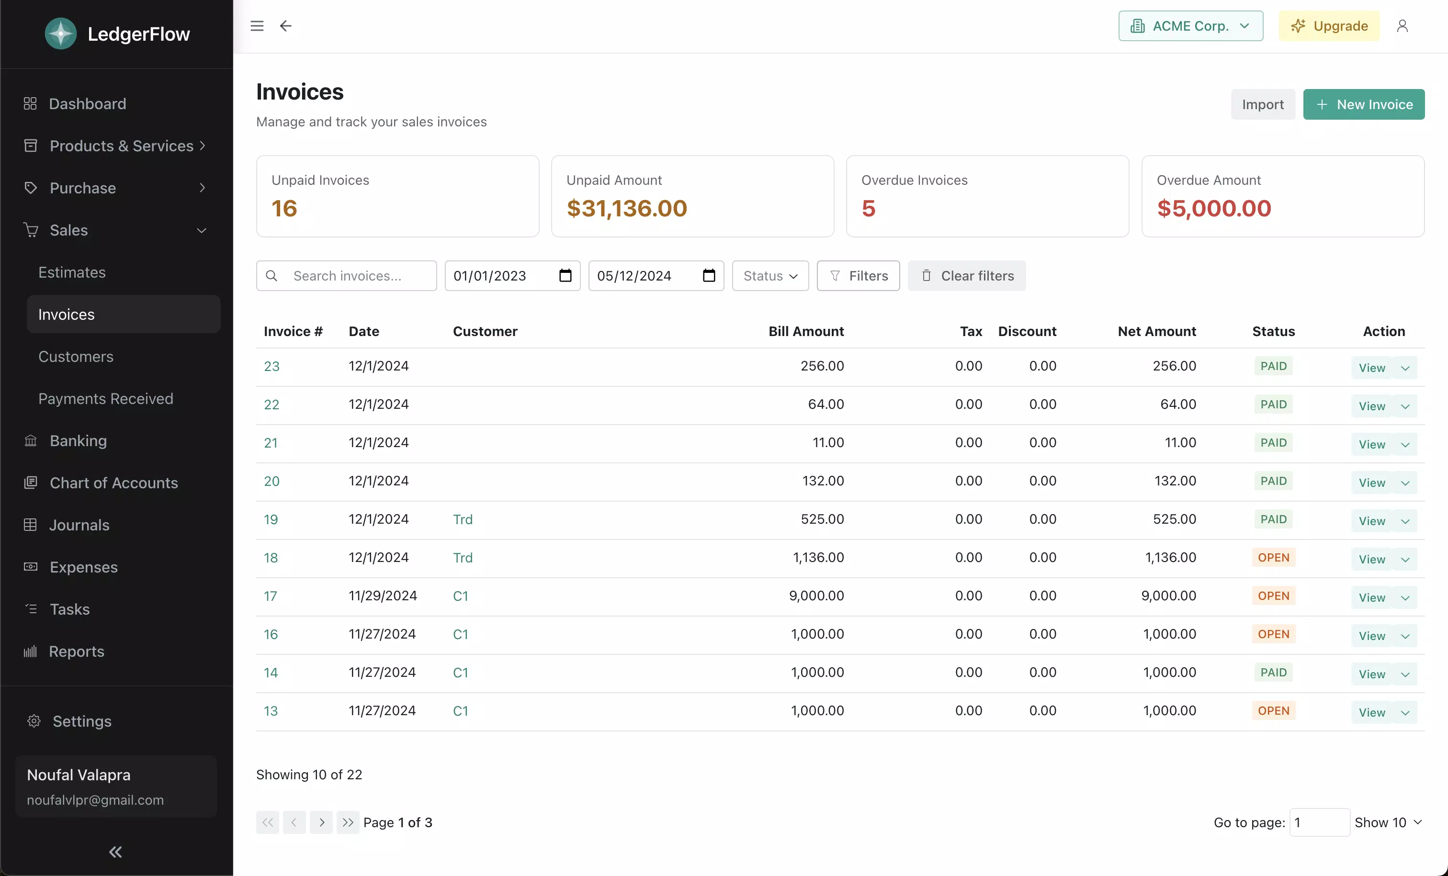This screenshot has width=1448, height=876.
Task: Click PAID status badge on invoice 21
Action: 1274,443
